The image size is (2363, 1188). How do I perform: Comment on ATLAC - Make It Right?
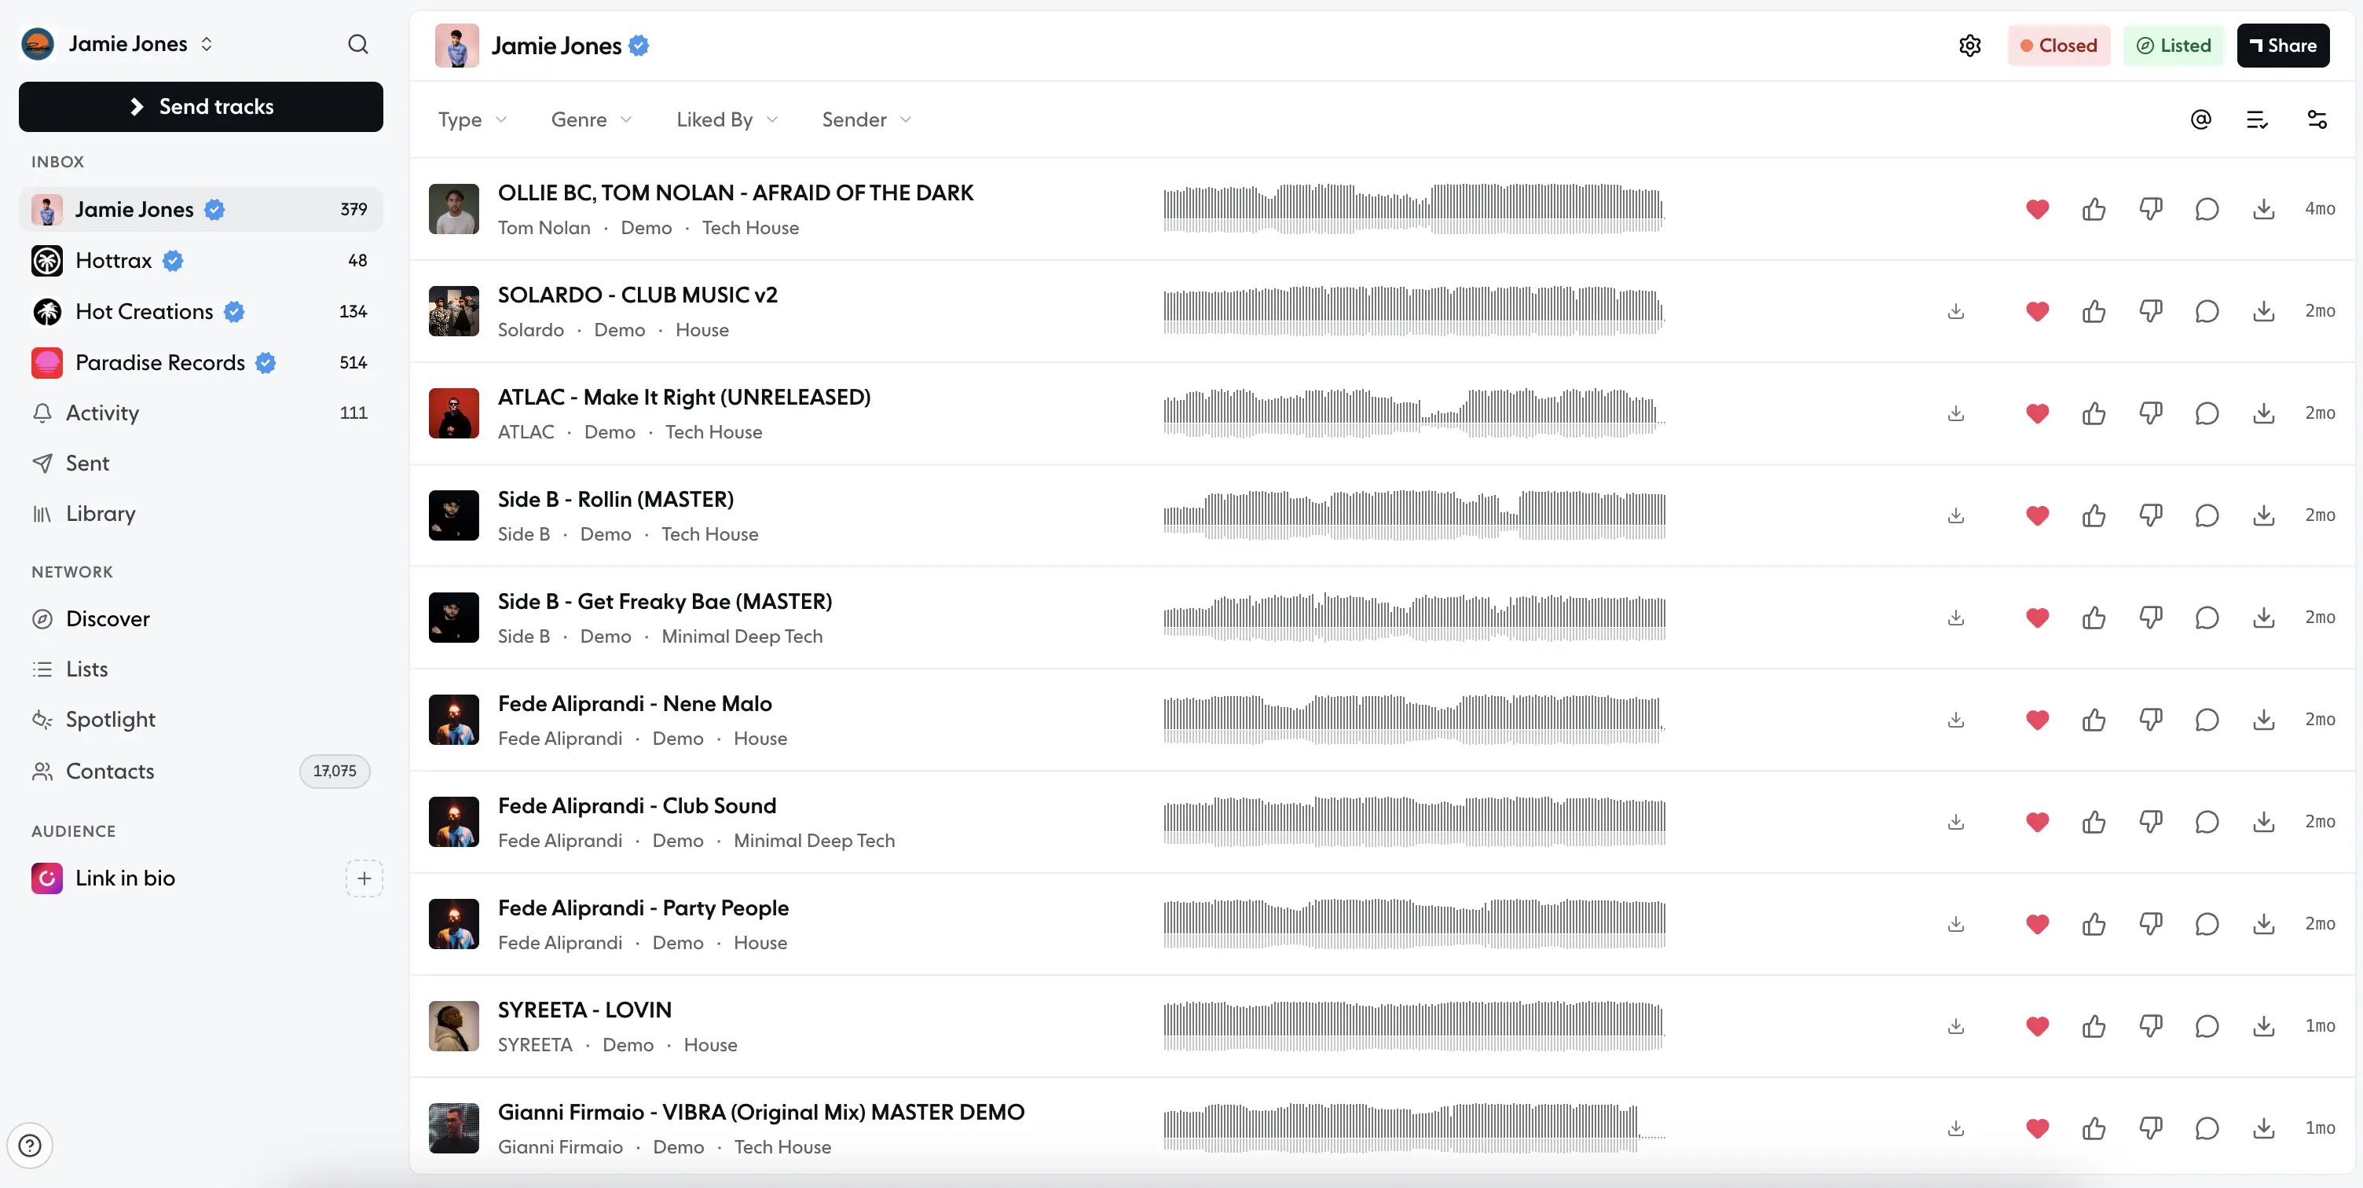[x=2207, y=412]
